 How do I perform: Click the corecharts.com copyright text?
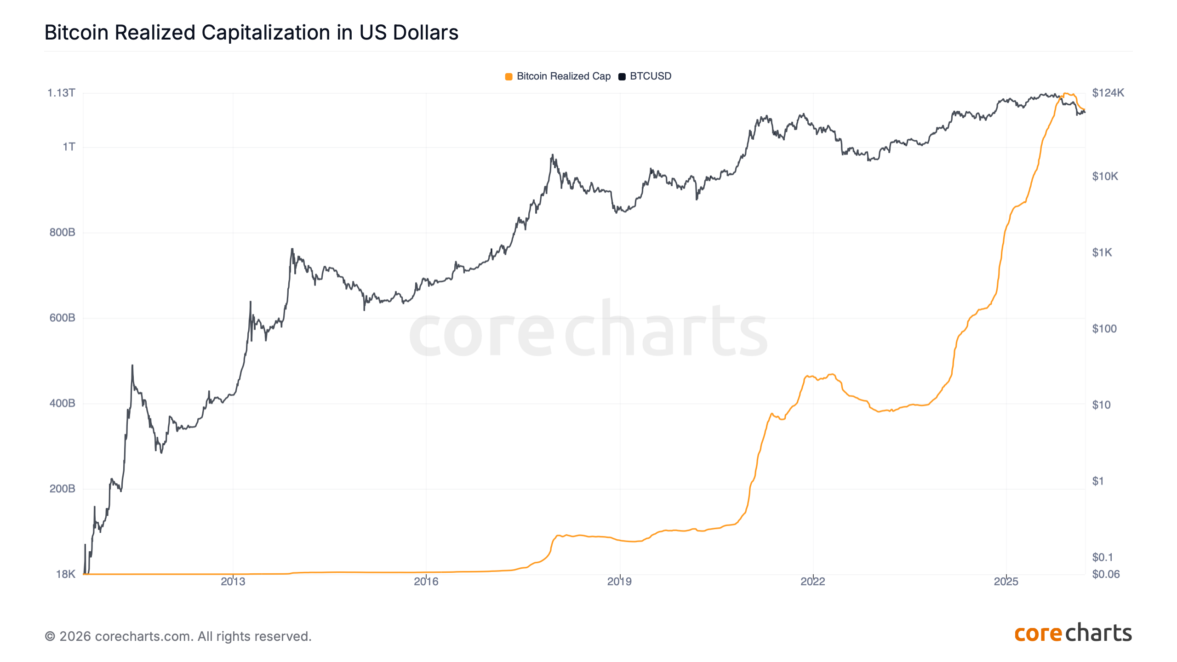tap(178, 636)
